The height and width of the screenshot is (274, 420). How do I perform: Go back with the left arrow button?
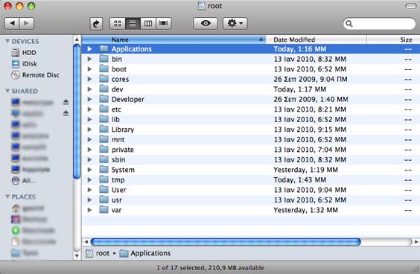coord(12,23)
